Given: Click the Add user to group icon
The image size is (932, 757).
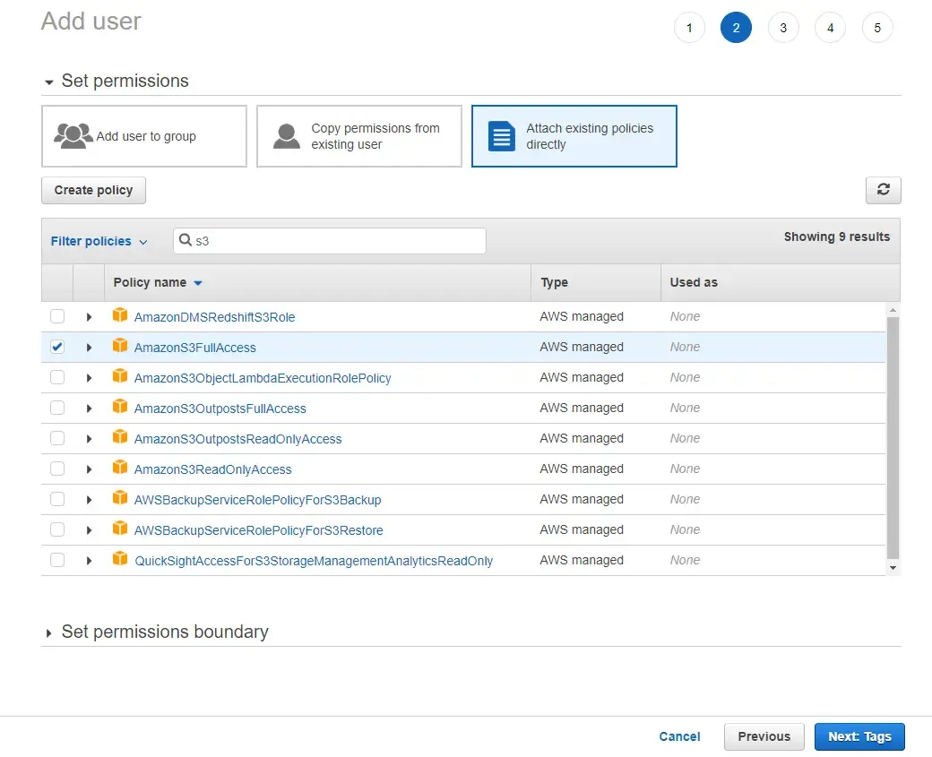Looking at the screenshot, I should (72, 136).
